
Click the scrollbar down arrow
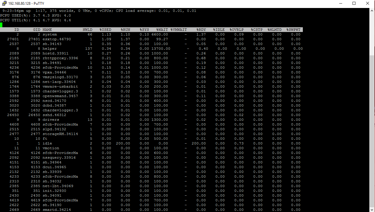tap(372, 209)
